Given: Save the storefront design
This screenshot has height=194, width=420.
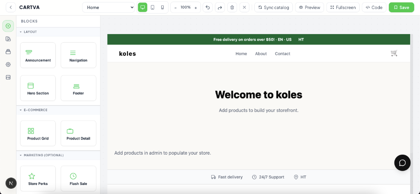Looking at the screenshot, I should [x=401, y=7].
